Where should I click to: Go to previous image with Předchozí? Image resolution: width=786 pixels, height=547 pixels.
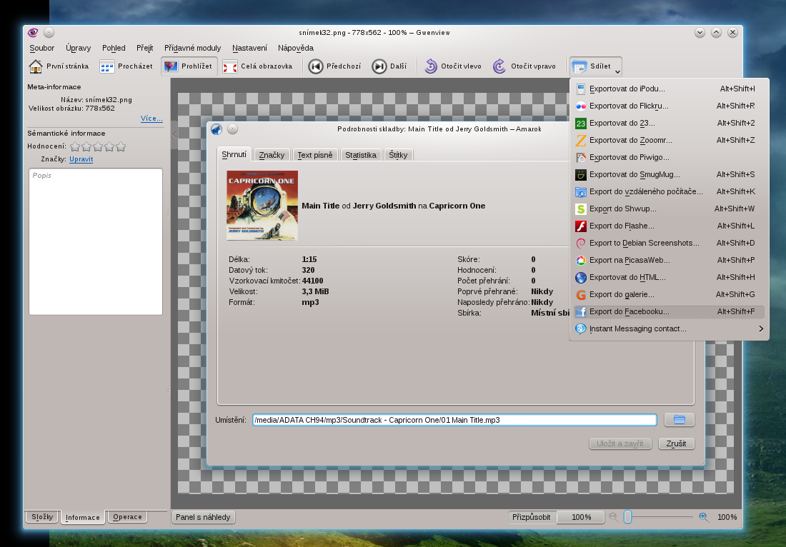point(315,66)
